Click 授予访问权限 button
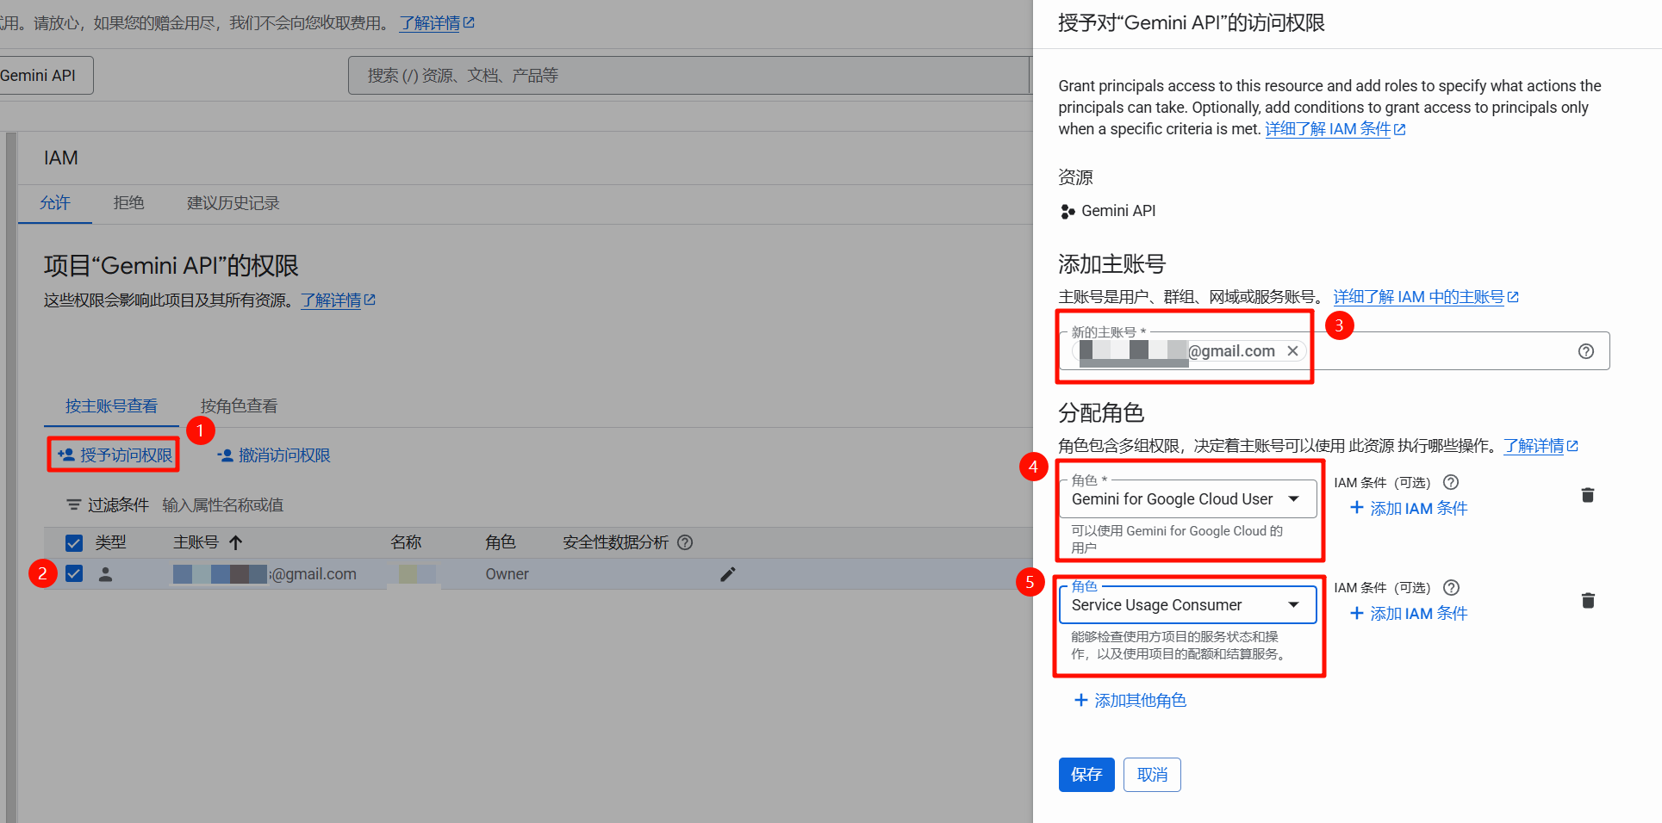 [x=115, y=455]
